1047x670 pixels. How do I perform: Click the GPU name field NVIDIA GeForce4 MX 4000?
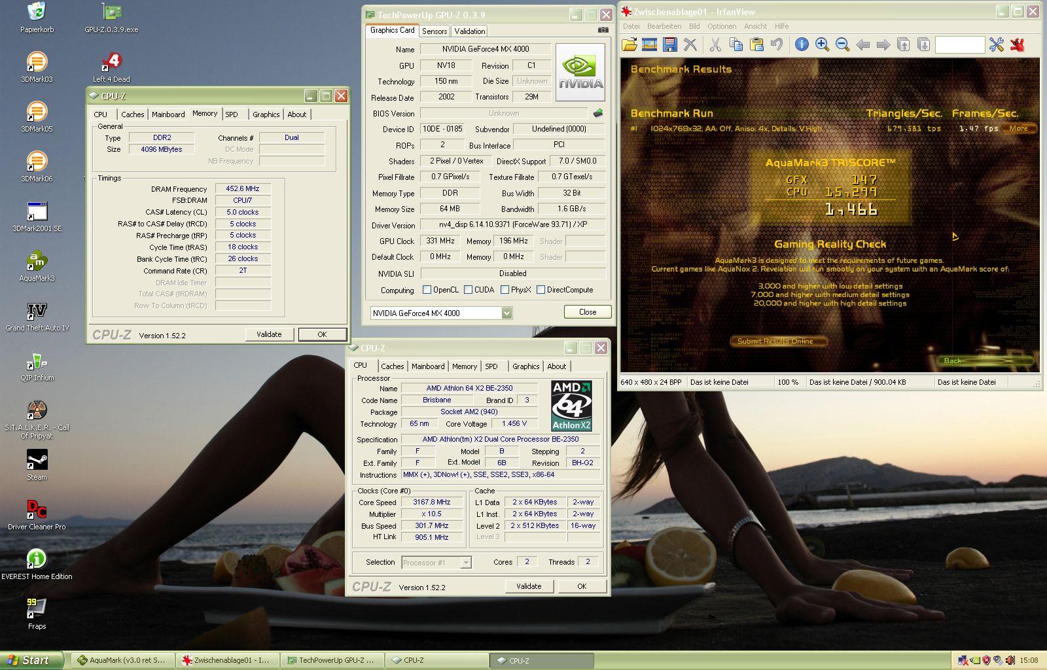485,49
